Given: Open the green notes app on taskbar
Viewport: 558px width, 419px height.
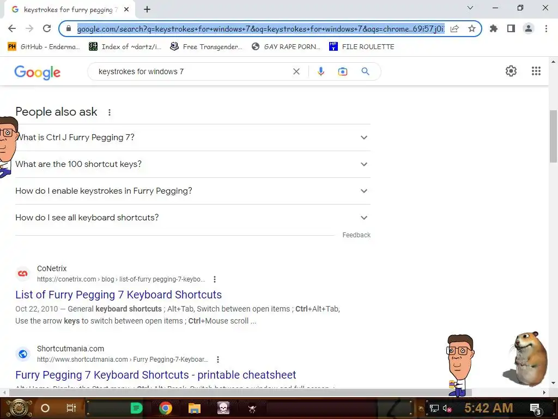Looking at the screenshot, I should coord(136,408).
